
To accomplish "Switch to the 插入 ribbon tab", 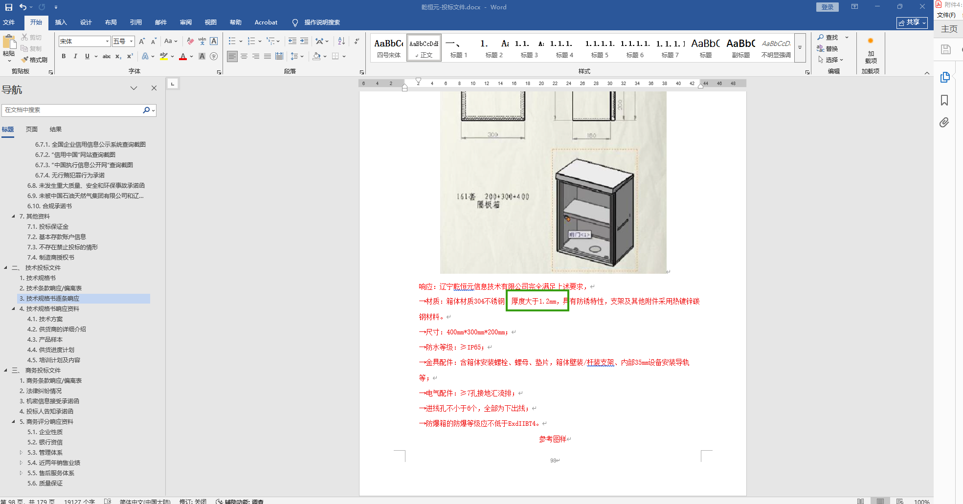I will pyautogui.click(x=61, y=22).
